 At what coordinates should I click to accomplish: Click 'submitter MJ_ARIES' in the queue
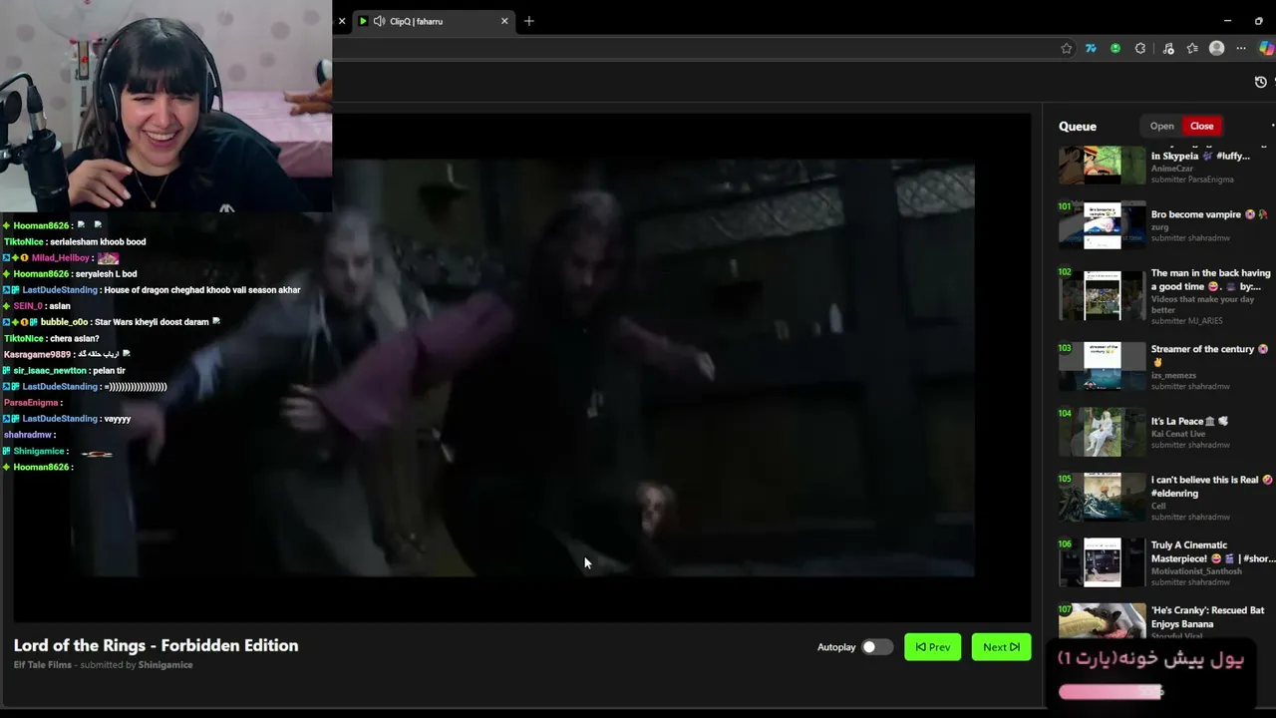(x=1186, y=321)
